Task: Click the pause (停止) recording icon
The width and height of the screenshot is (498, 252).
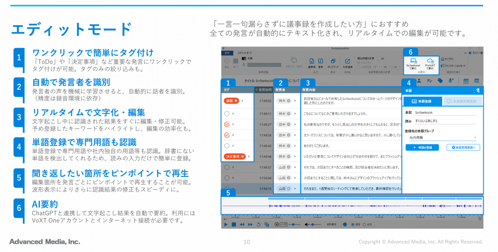Action: [227, 61]
